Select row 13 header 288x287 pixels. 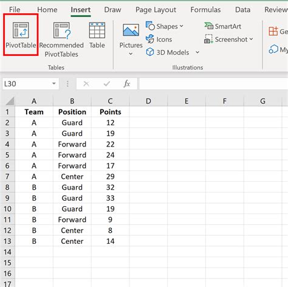[7, 241]
